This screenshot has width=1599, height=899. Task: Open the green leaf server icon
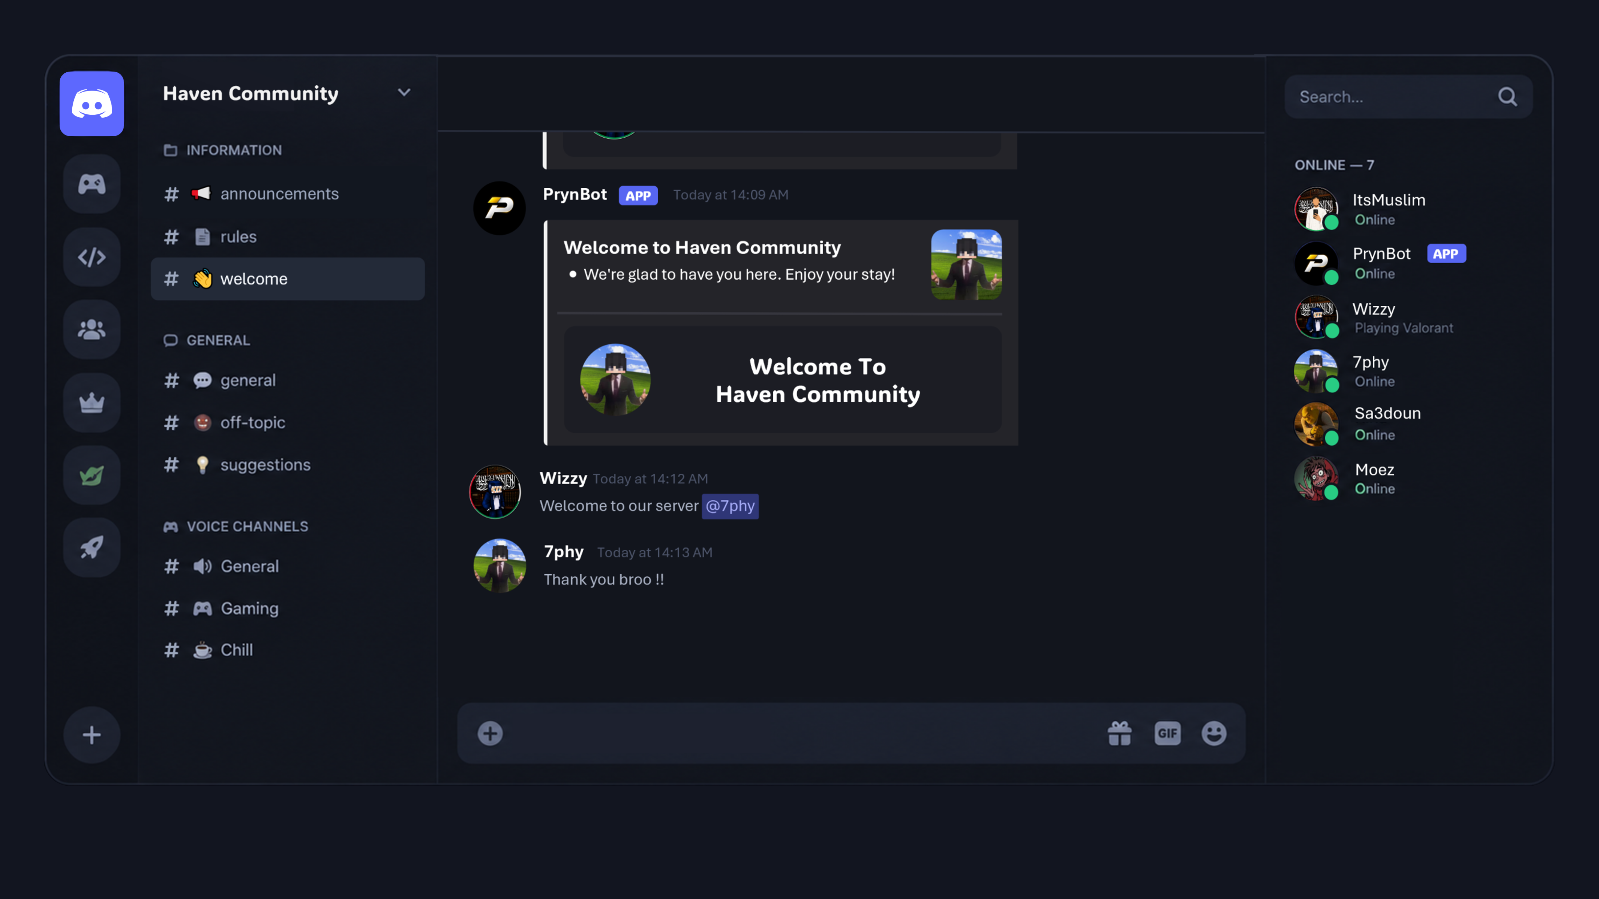click(91, 475)
